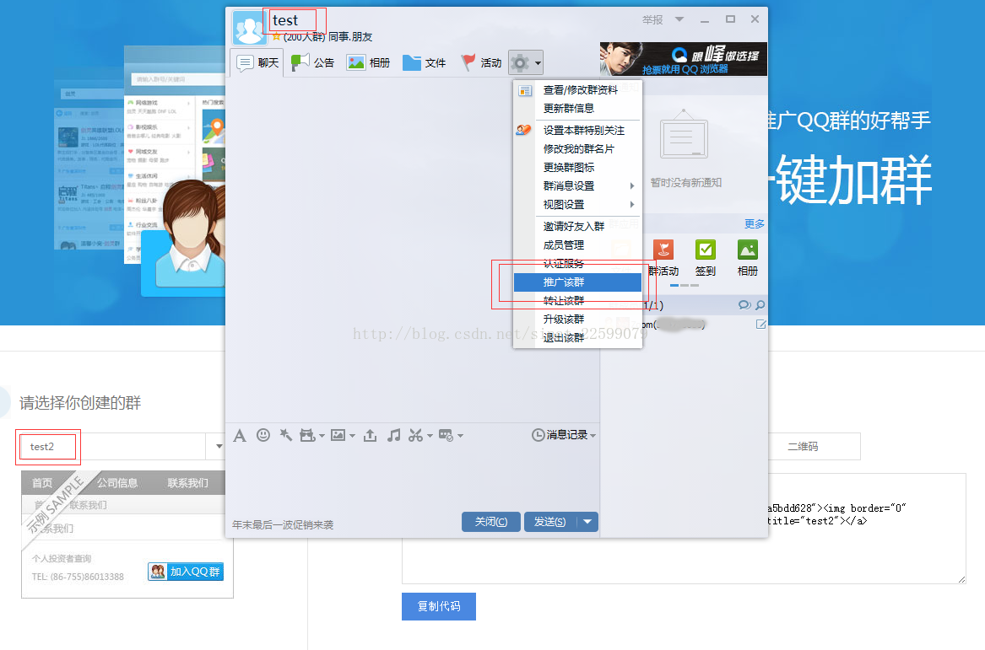The width and height of the screenshot is (985, 650).
Task: Switch to the 相册 album tab
Action: pyautogui.click(x=368, y=62)
